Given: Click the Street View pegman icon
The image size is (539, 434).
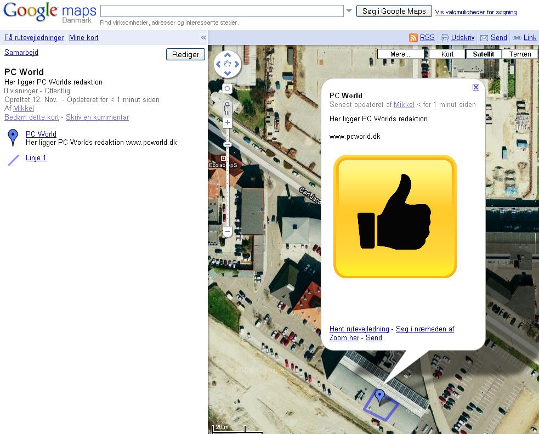Looking at the screenshot, I should 227,108.
